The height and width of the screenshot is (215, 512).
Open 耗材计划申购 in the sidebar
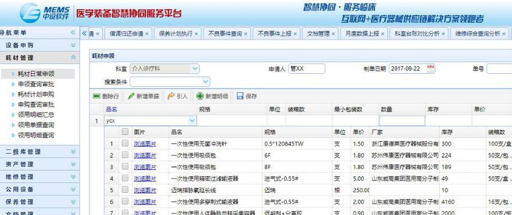(36, 94)
